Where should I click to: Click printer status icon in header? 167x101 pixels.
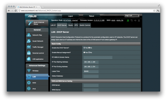(x=139, y=20)
